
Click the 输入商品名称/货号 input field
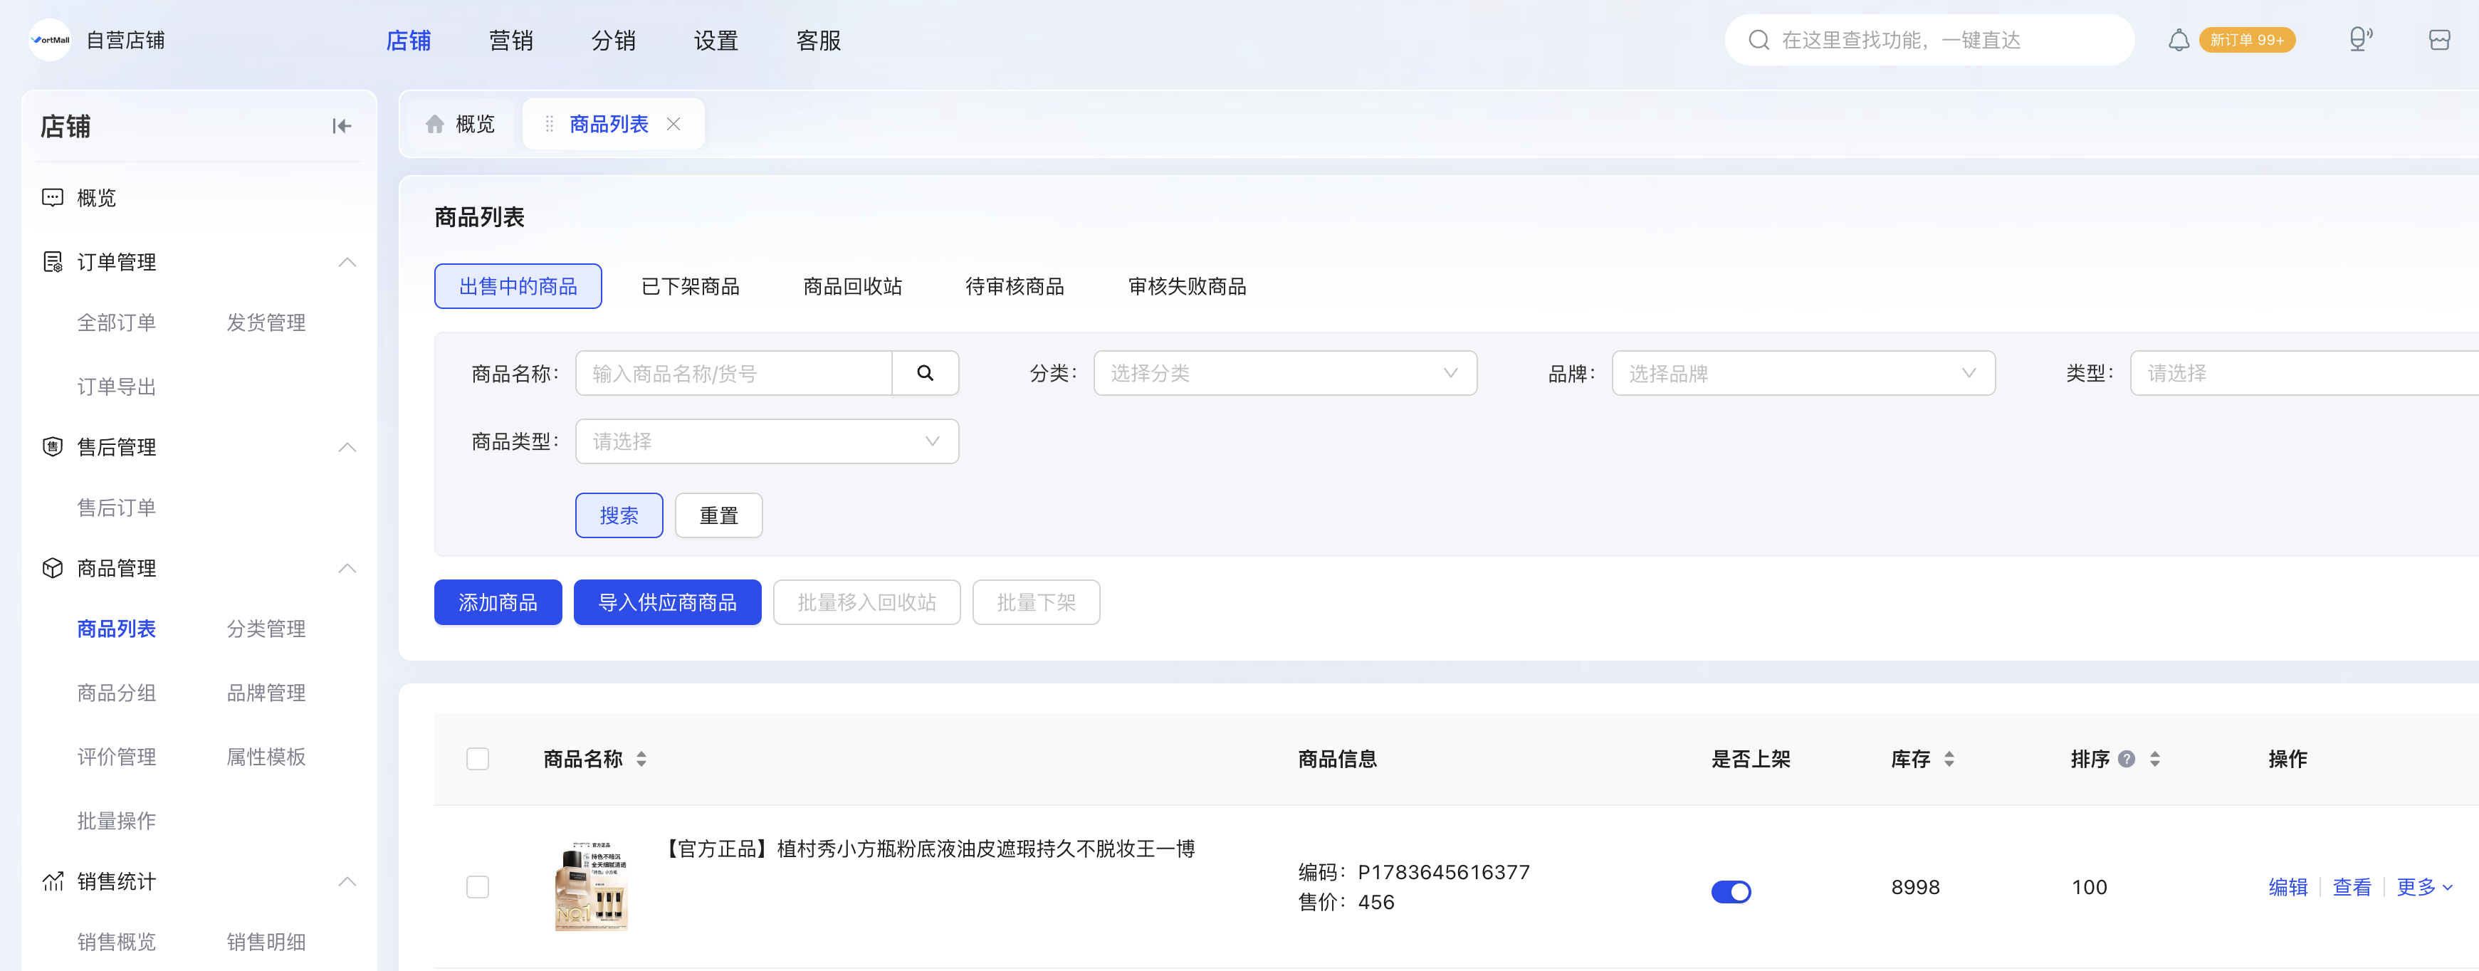click(733, 374)
